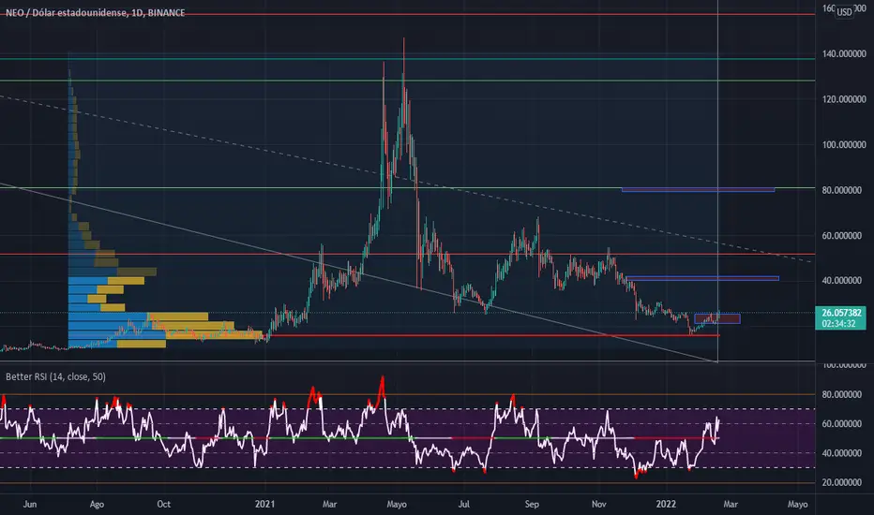Click the RSI axis 60.000000 label
Viewport: 874px width, 515px height.
(x=842, y=423)
